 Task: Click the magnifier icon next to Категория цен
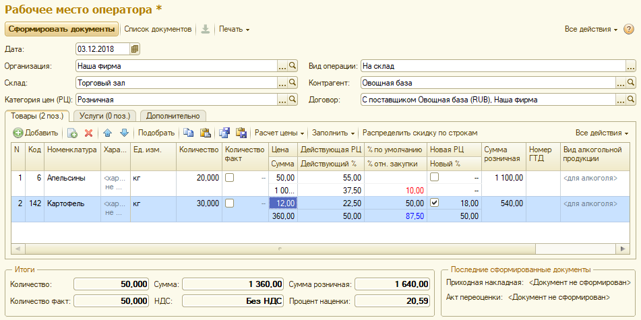click(293, 99)
